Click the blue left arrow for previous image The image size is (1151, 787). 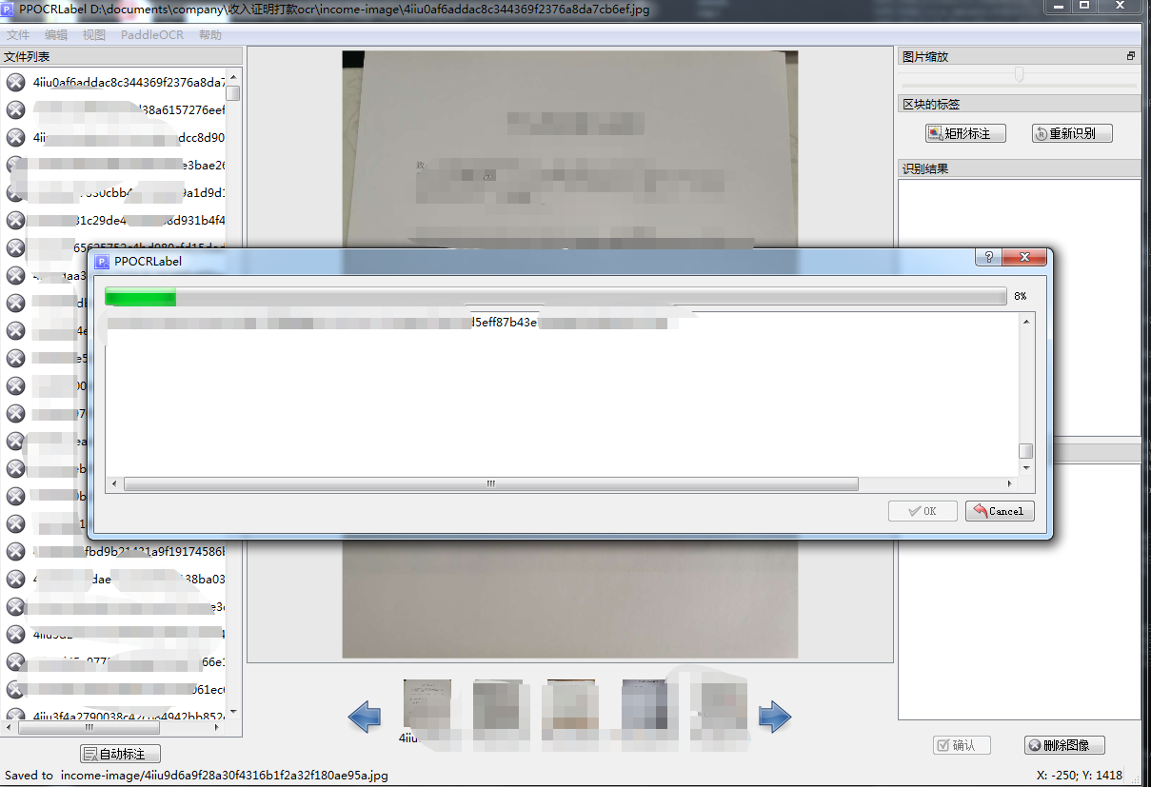364,718
